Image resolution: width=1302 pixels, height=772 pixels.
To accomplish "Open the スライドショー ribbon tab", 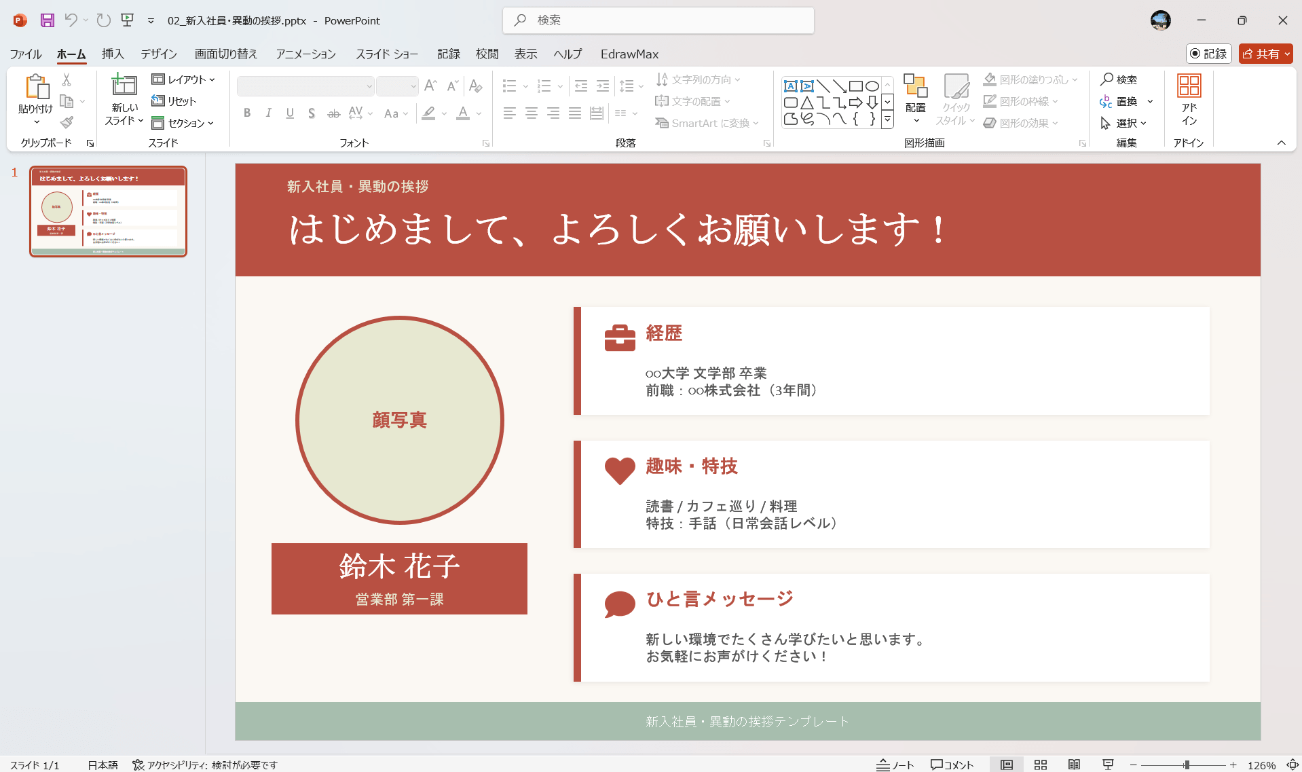I will 386,54.
